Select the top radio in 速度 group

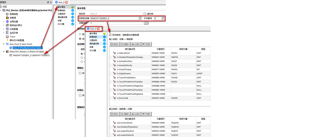82,54
